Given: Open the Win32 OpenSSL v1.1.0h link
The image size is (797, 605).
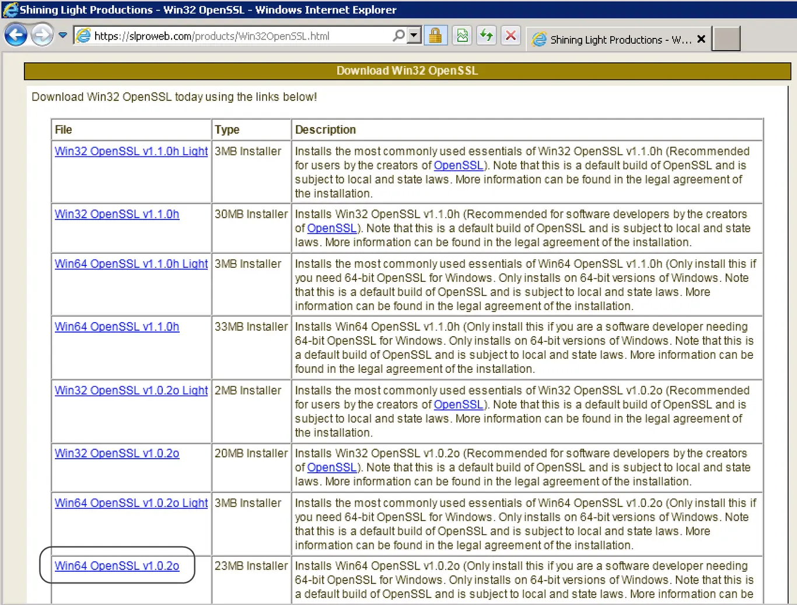Looking at the screenshot, I should coord(117,214).
